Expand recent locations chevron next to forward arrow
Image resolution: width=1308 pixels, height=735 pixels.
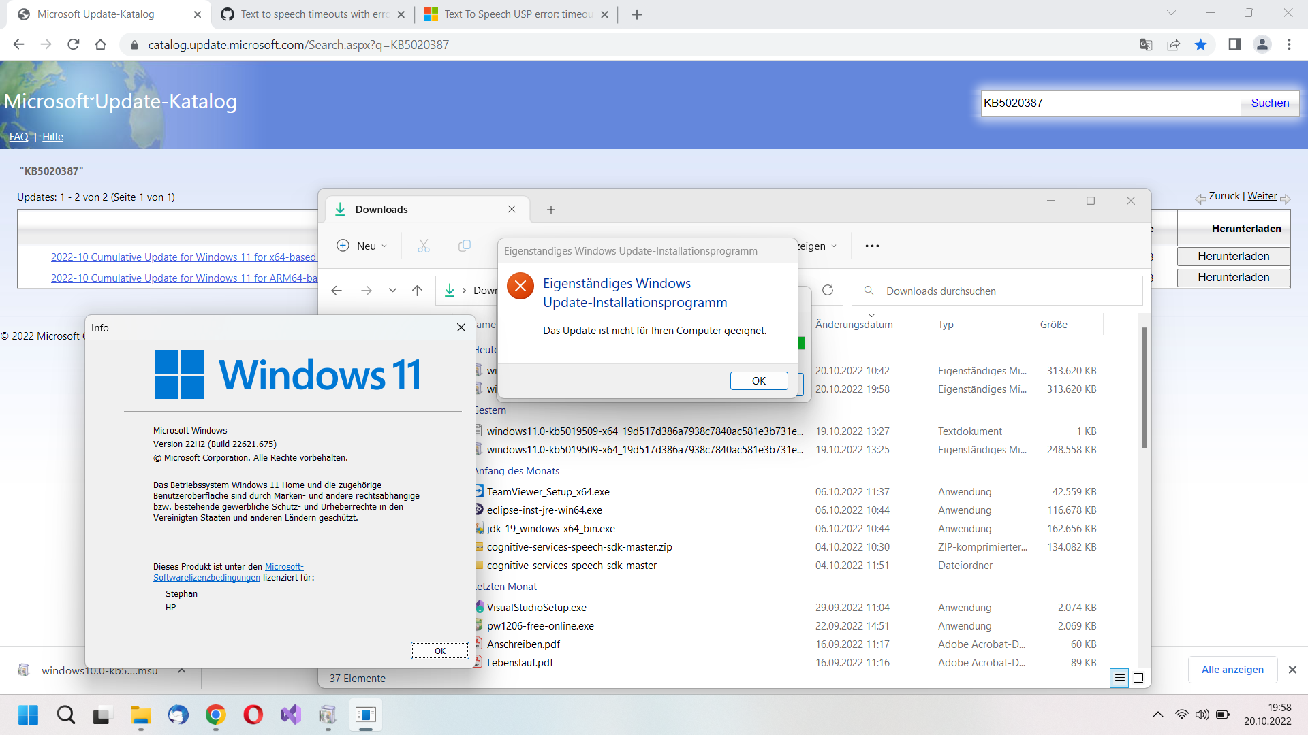392,290
